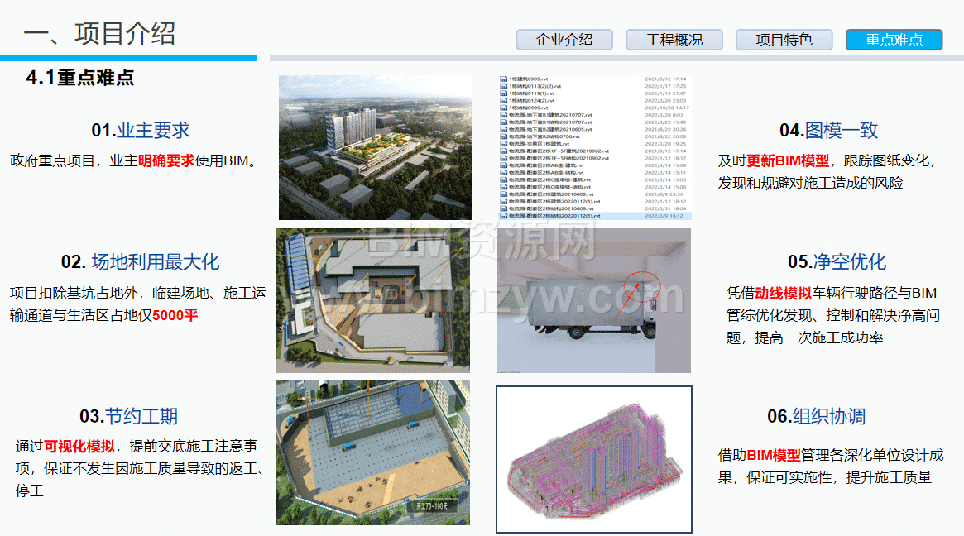Screen dimensions: 964x536
Task: Click the 01.业主要求 heading
Action: (141, 131)
